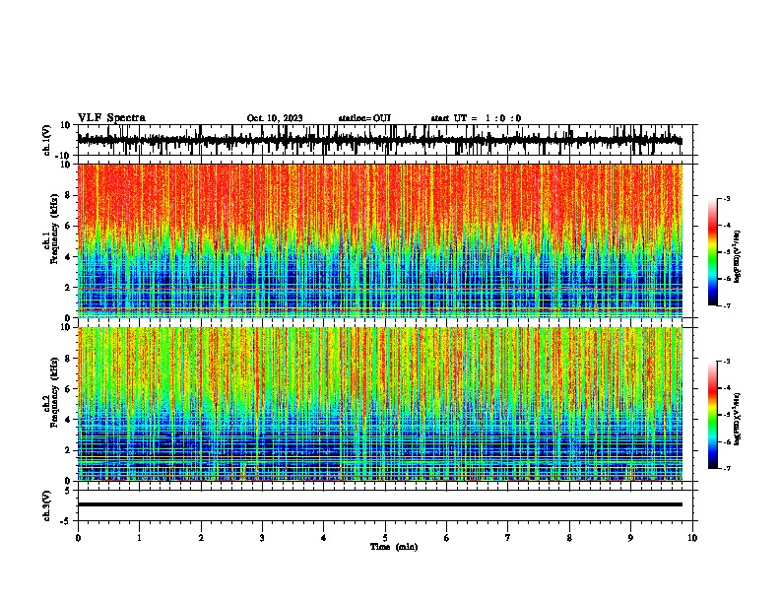This screenshot has height=603, width=780.
Task: Click the "-7" label on the ch.1 color bar
Action: [726, 305]
